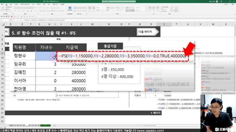Click the Enter checkmark in formula bar

17,20
